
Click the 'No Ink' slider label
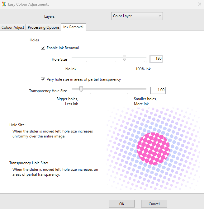tap(71, 69)
